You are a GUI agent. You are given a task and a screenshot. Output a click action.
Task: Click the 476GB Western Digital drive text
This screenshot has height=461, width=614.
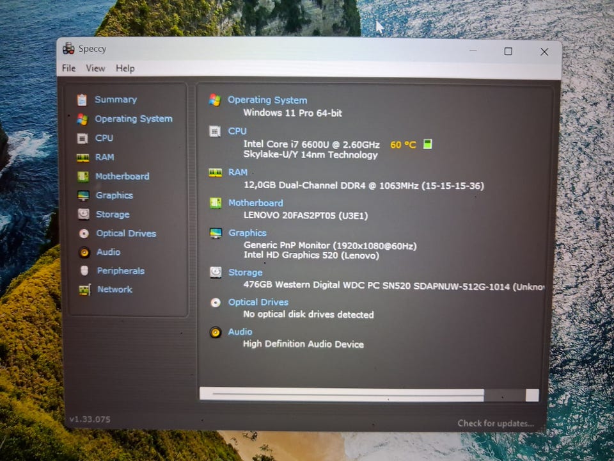coord(393,286)
